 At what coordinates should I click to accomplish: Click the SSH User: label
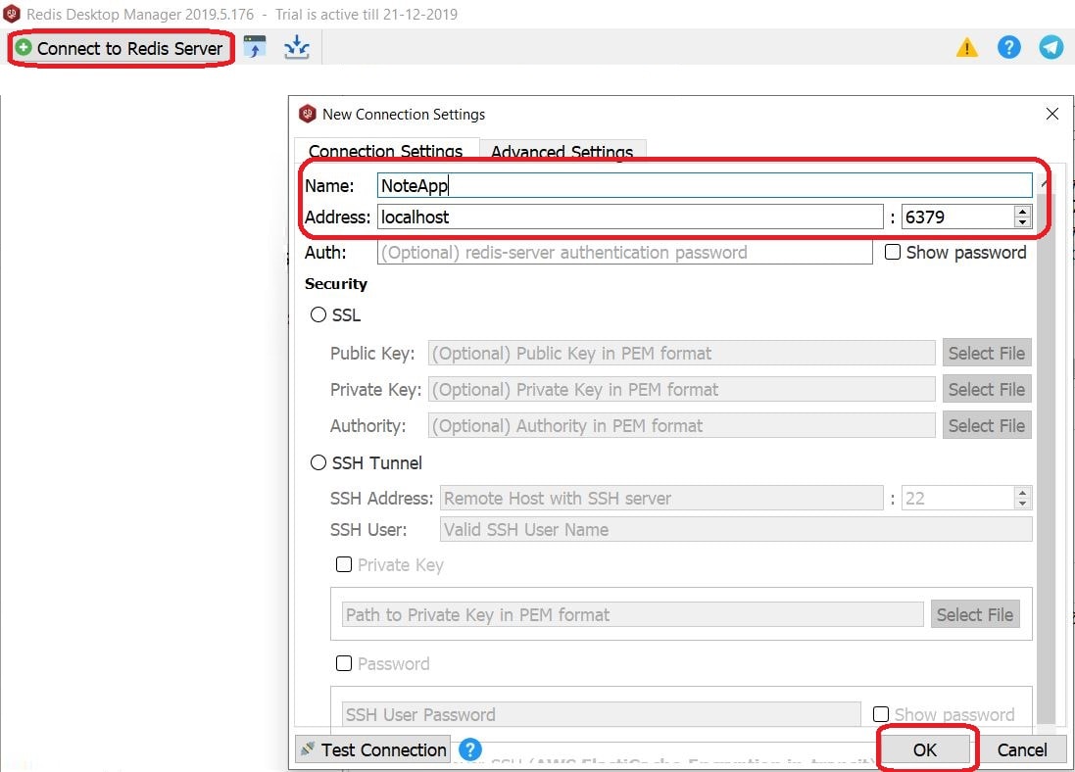pos(368,530)
